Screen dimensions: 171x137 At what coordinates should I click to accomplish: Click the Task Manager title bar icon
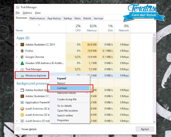pyautogui.click(x=18, y=7)
